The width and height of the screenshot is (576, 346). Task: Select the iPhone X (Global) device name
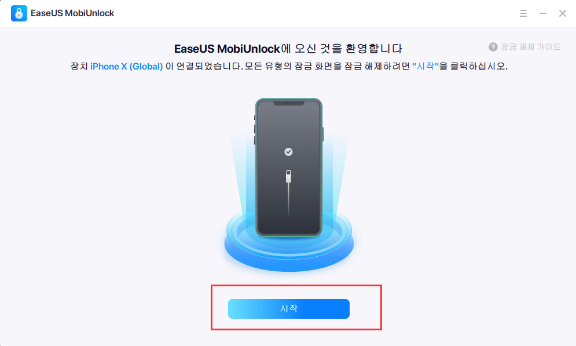pyautogui.click(x=126, y=67)
